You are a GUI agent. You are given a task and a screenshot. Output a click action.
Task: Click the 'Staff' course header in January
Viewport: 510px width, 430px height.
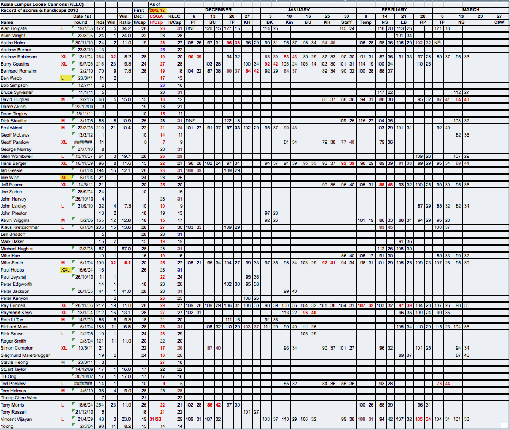click(x=346, y=22)
